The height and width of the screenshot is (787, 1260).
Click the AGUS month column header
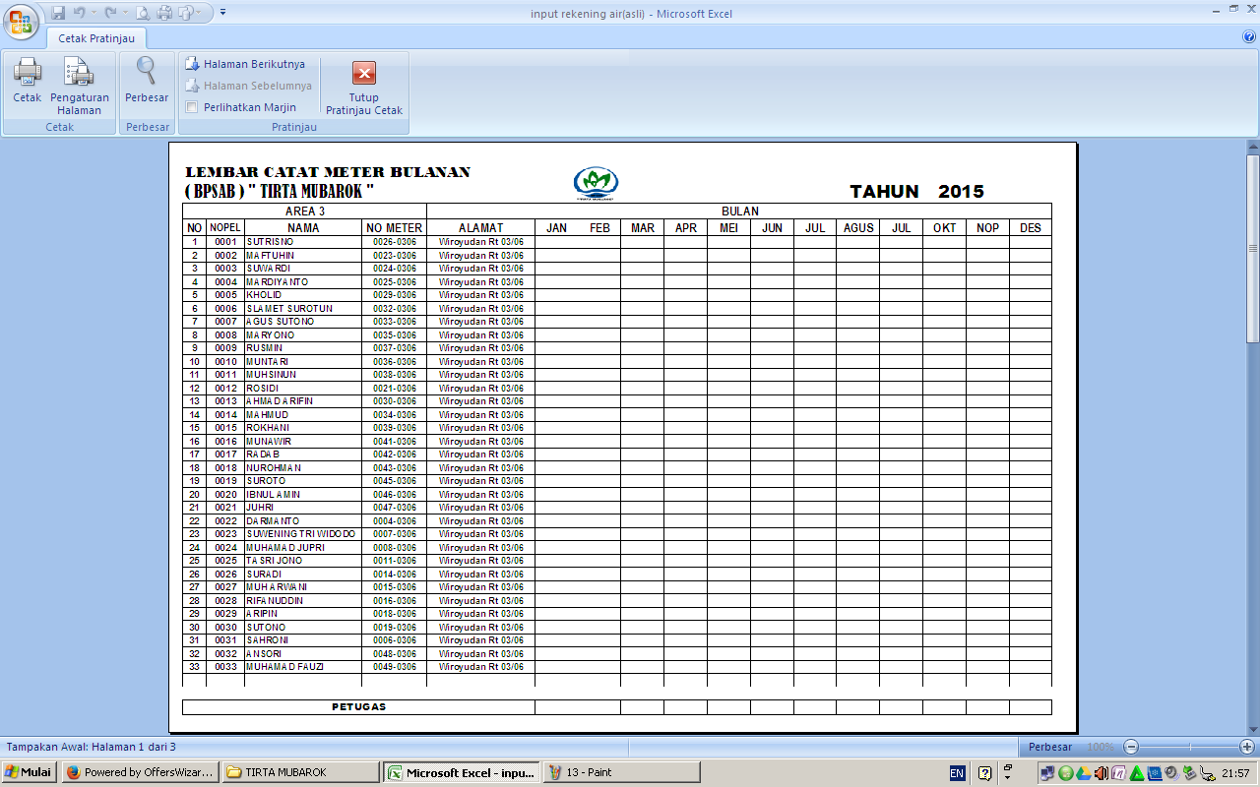click(858, 228)
